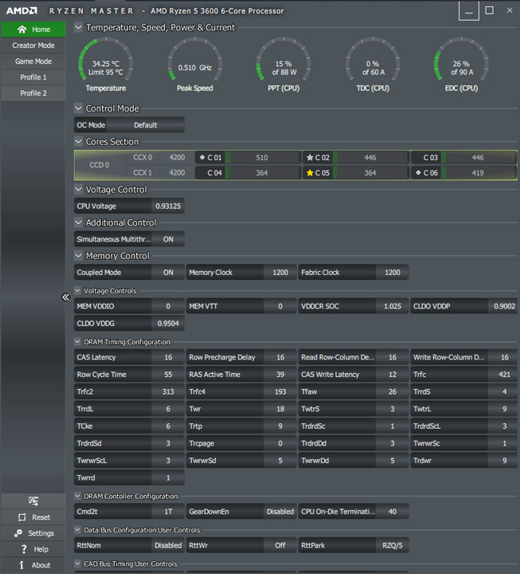This screenshot has width=520, height=574.
Task: Click the gold star icon on core C 05
Action: coord(310,172)
